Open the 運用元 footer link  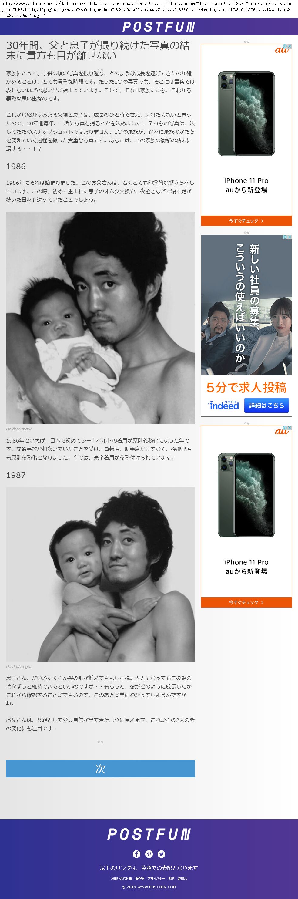pyautogui.click(x=182, y=878)
